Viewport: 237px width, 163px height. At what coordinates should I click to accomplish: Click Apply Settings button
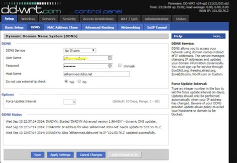[x=60, y=155]
